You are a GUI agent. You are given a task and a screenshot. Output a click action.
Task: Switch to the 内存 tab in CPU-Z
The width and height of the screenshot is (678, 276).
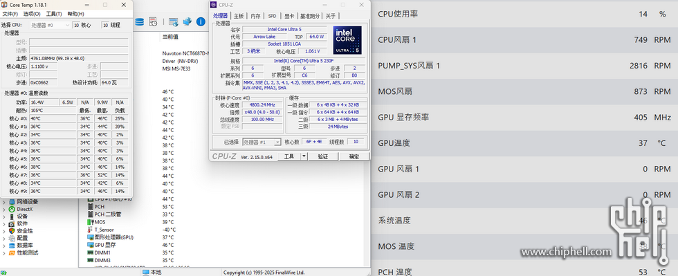click(255, 16)
